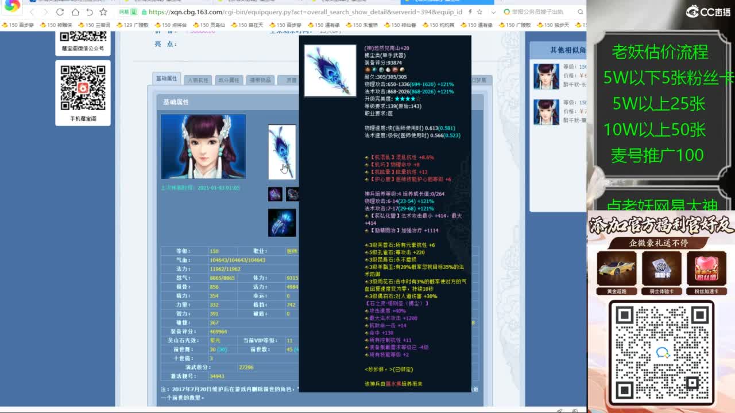Screen dimensions: 735x413
Task: Click the browser back arrow
Action: click(x=32, y=12)
